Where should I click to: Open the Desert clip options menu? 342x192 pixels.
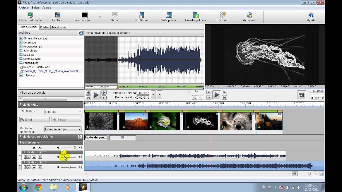(145, 114)
